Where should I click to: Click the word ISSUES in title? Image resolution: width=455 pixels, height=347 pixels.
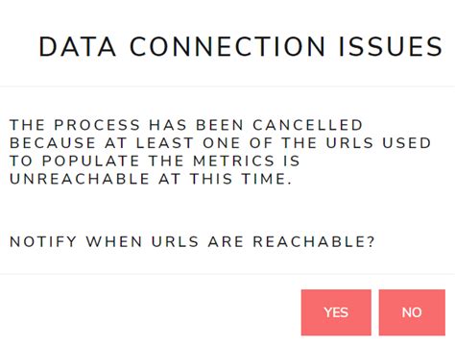[391, 47]
